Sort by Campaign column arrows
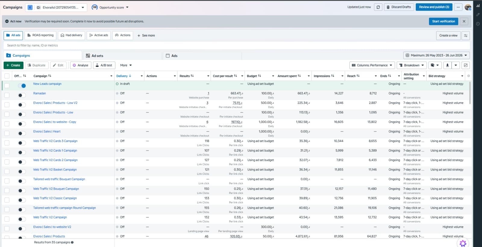 coord(50,76)
